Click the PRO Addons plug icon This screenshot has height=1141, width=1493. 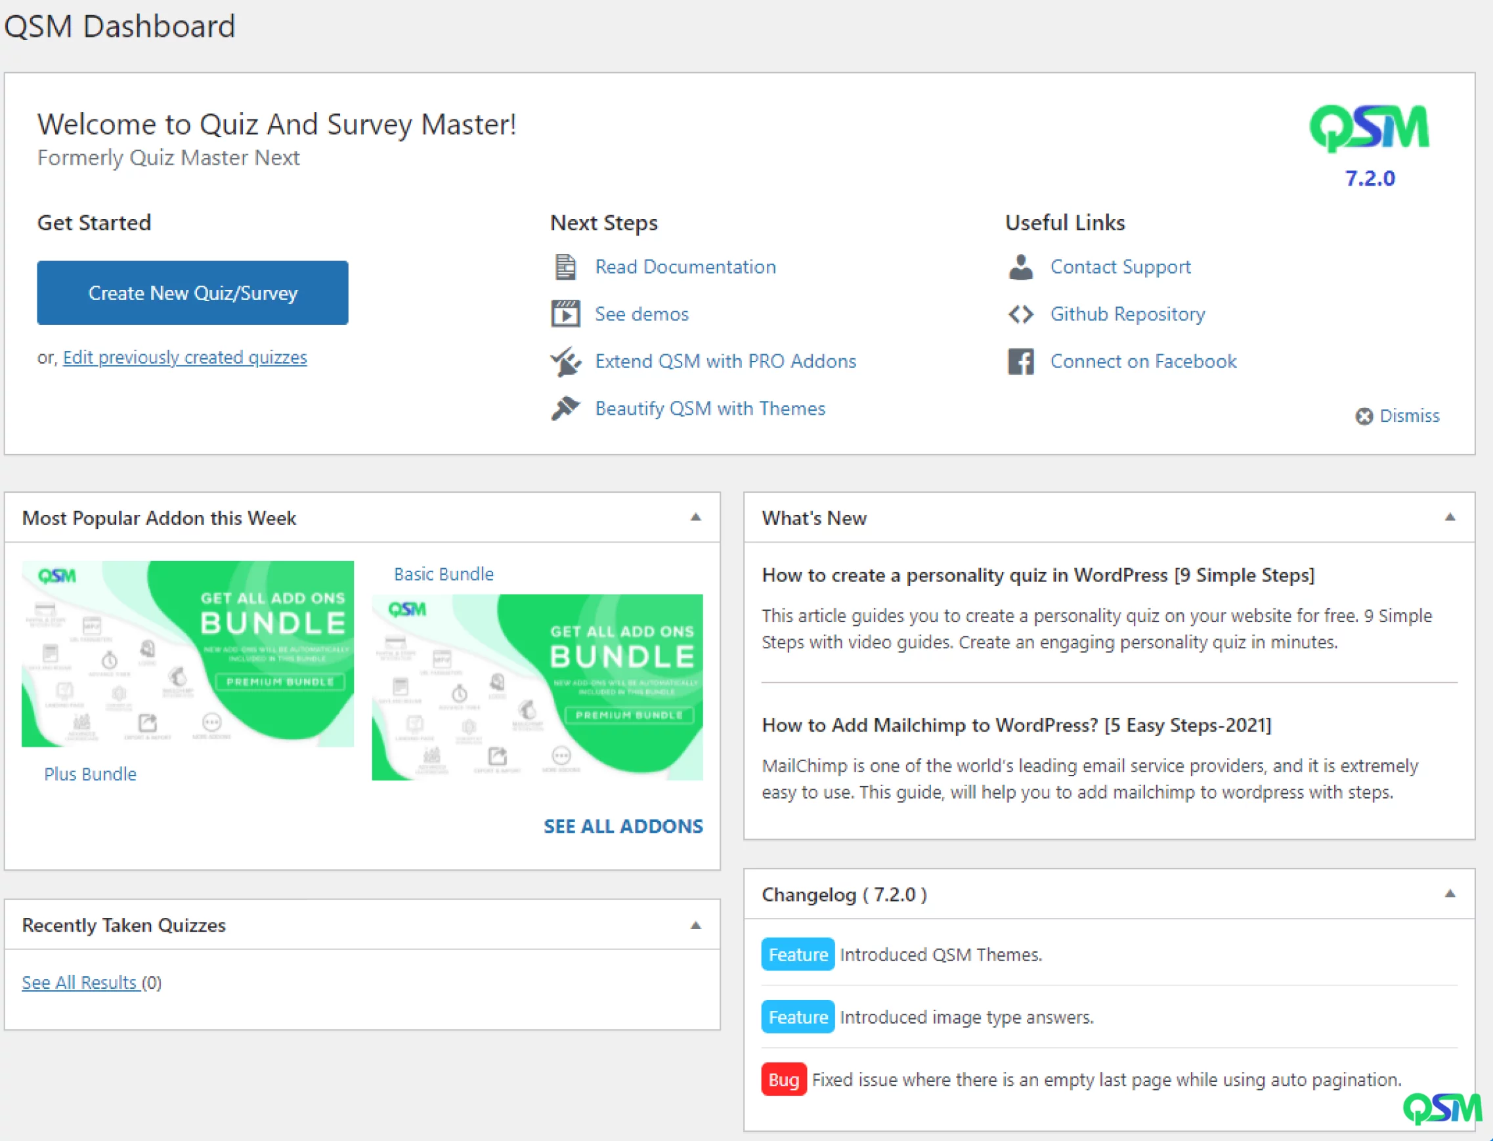[565, 362]
